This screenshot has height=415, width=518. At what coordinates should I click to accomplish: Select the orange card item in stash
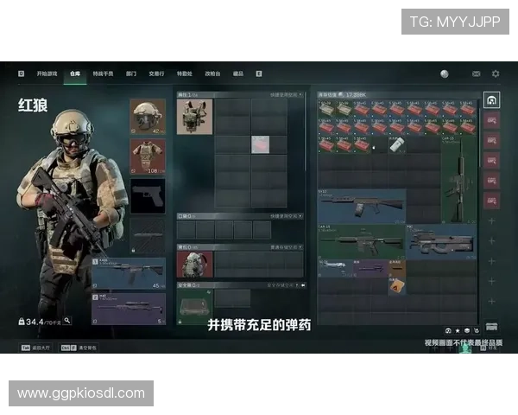(x=397, y=286)
